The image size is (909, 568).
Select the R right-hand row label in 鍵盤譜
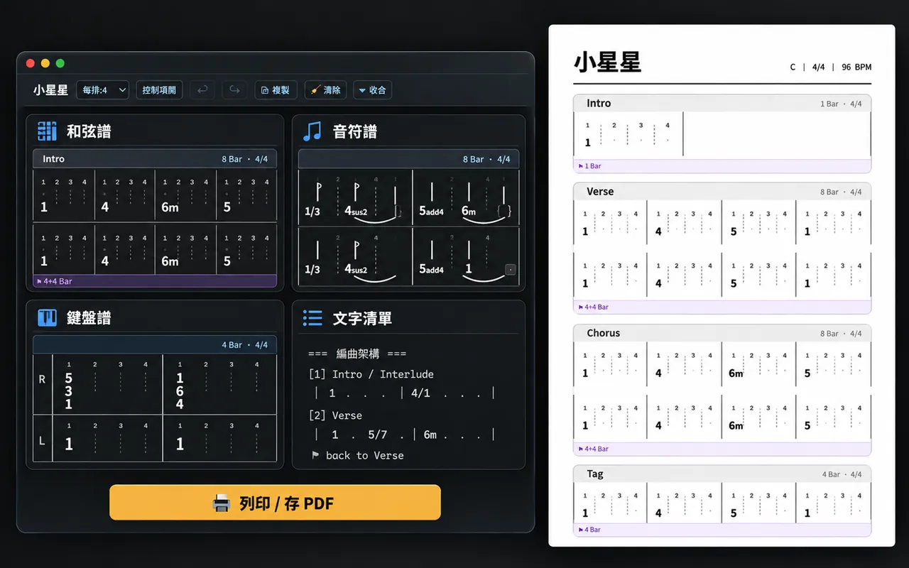point(42,379)
